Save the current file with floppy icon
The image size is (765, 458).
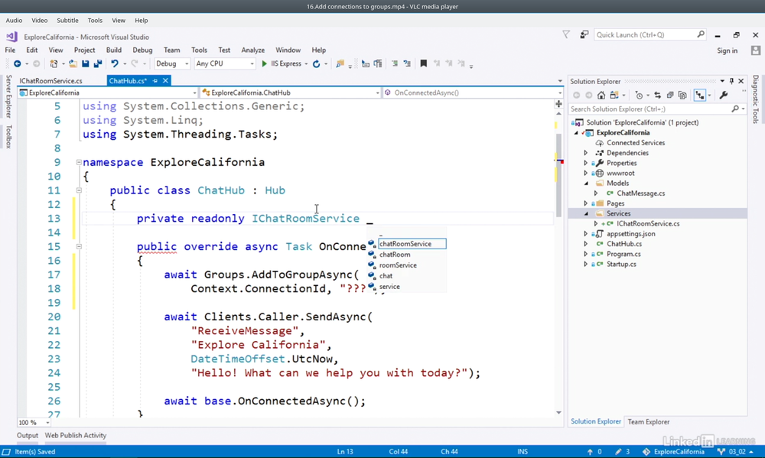86,64
